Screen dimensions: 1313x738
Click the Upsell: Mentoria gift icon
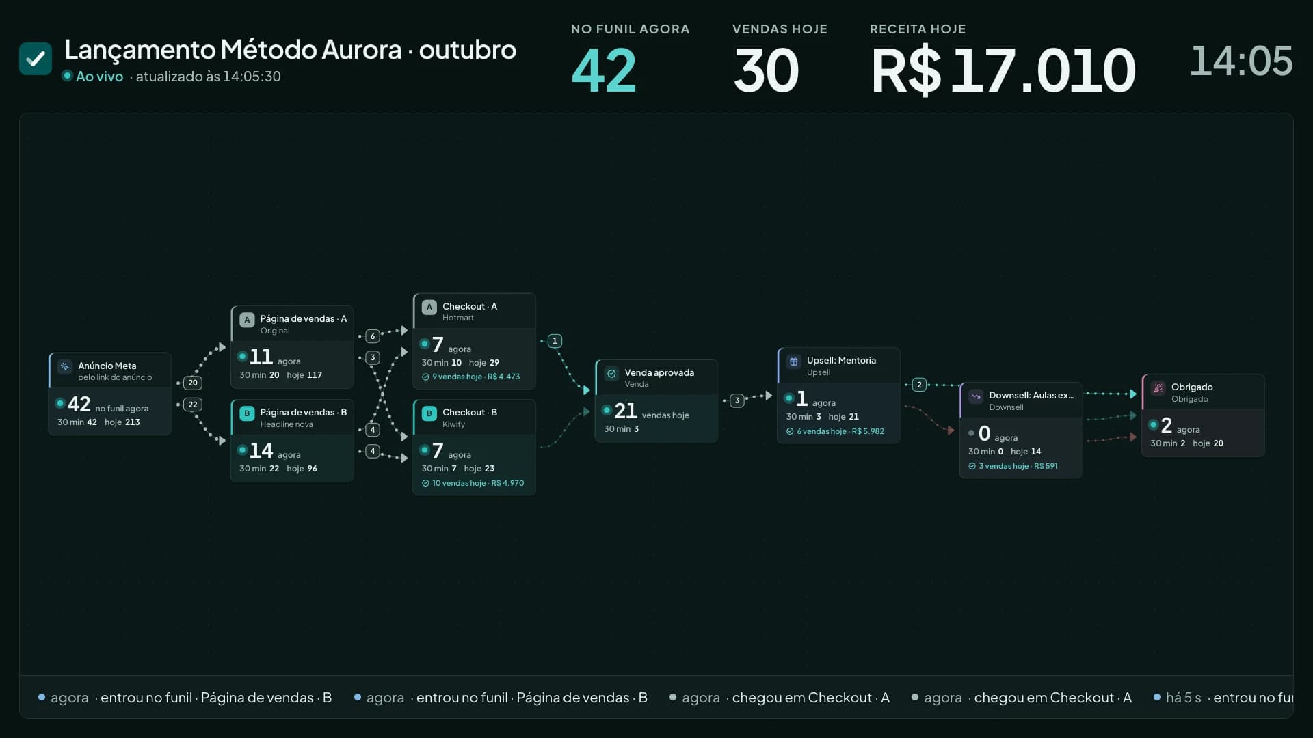tap(793, 361)
